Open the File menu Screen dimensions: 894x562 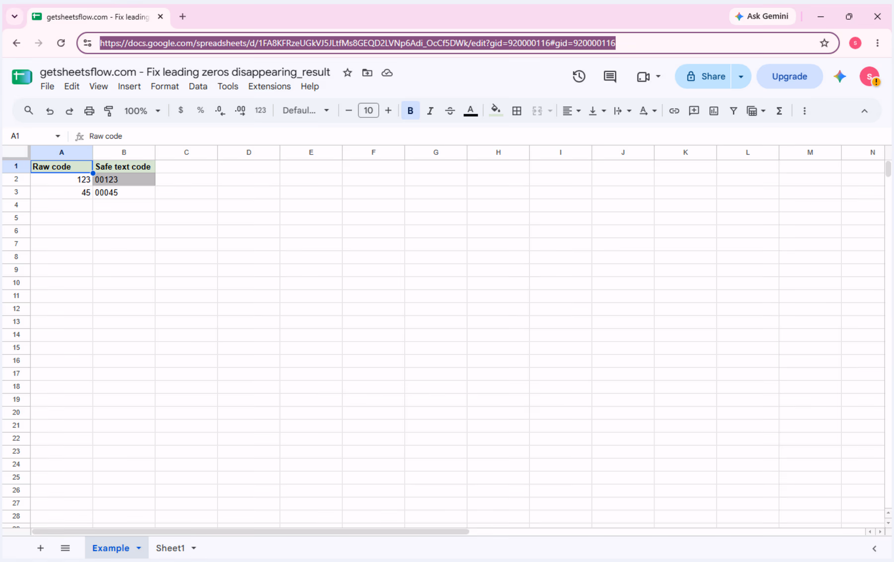[x=47, y=86]
